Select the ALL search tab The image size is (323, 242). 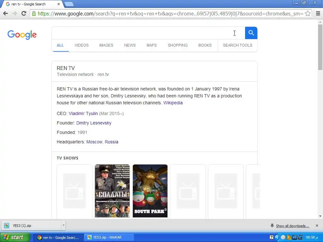pyautogui.click(x=60, y=45)
